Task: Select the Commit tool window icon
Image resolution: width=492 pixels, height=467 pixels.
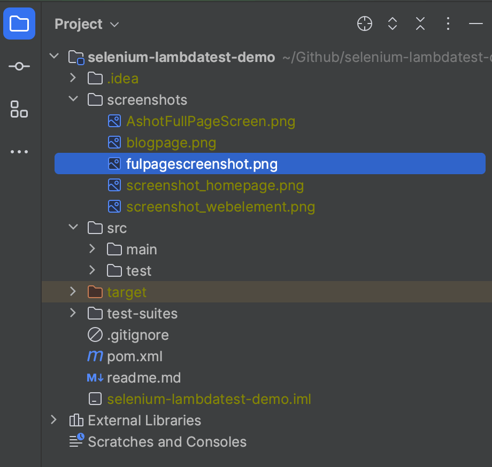Action: [19, 66]
